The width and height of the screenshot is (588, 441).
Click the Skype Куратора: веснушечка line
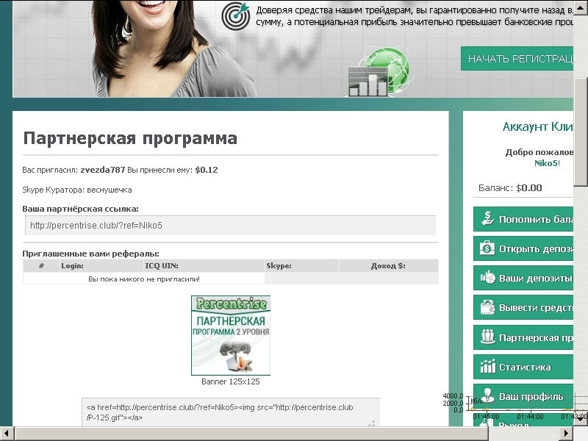[77, 190]
